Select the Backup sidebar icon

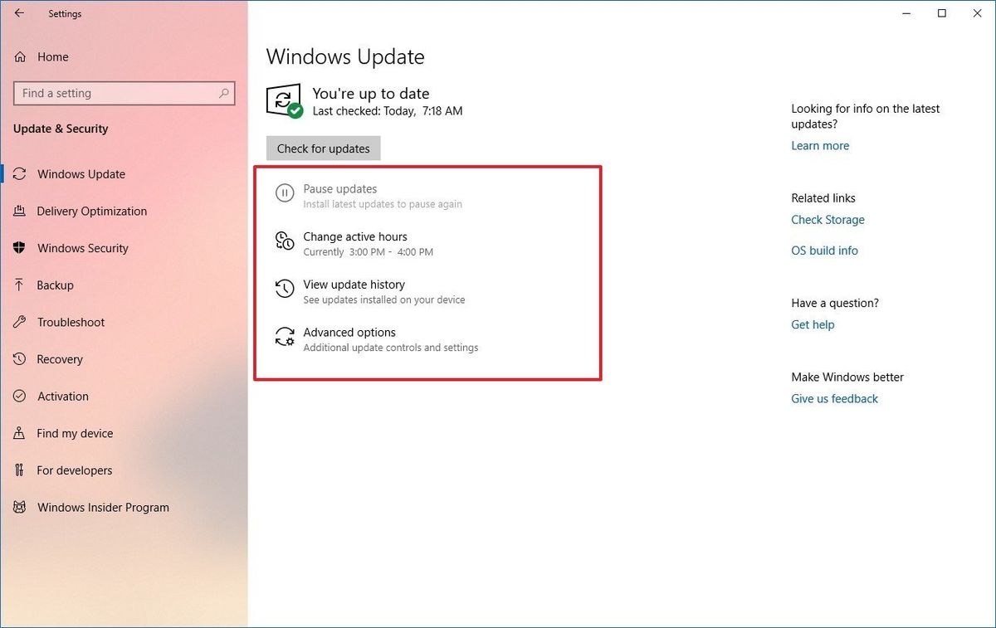[17, 285]
